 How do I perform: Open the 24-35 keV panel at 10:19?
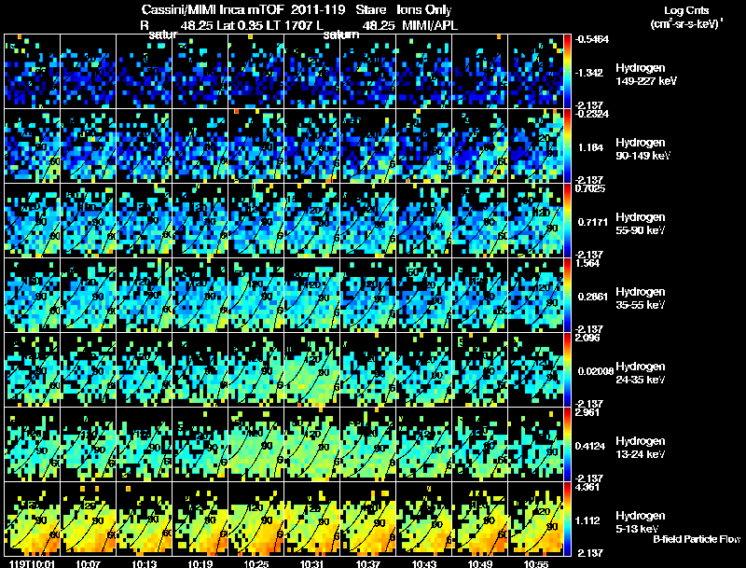click(200, 369)
